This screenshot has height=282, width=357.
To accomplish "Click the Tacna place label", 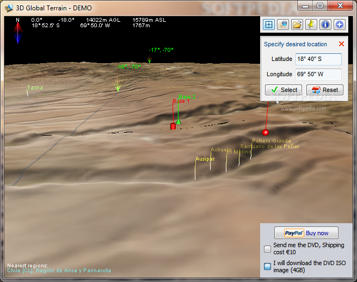I will [35, 88].
